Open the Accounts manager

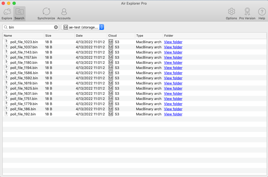64,14
